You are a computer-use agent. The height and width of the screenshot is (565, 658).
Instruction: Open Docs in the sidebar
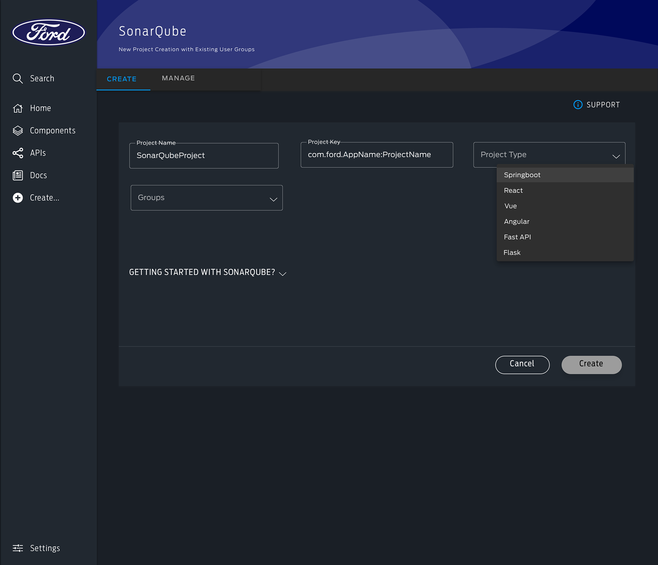coord(38,175)
